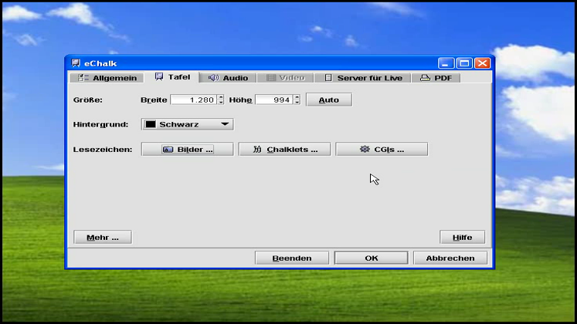Image resolution: width=577 pixels, height=324 pixels.
Task: Open Bilder bookmarks via picture icon
Action: point(168,150)
